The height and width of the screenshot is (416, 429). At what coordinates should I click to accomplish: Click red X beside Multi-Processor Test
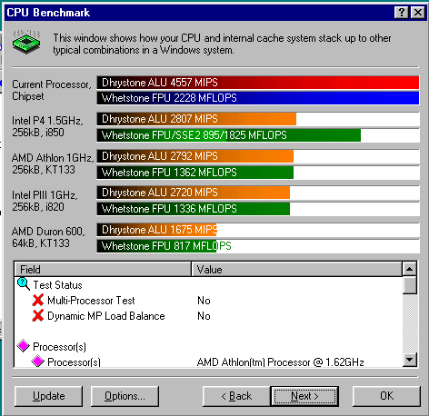tap(38, 300)
